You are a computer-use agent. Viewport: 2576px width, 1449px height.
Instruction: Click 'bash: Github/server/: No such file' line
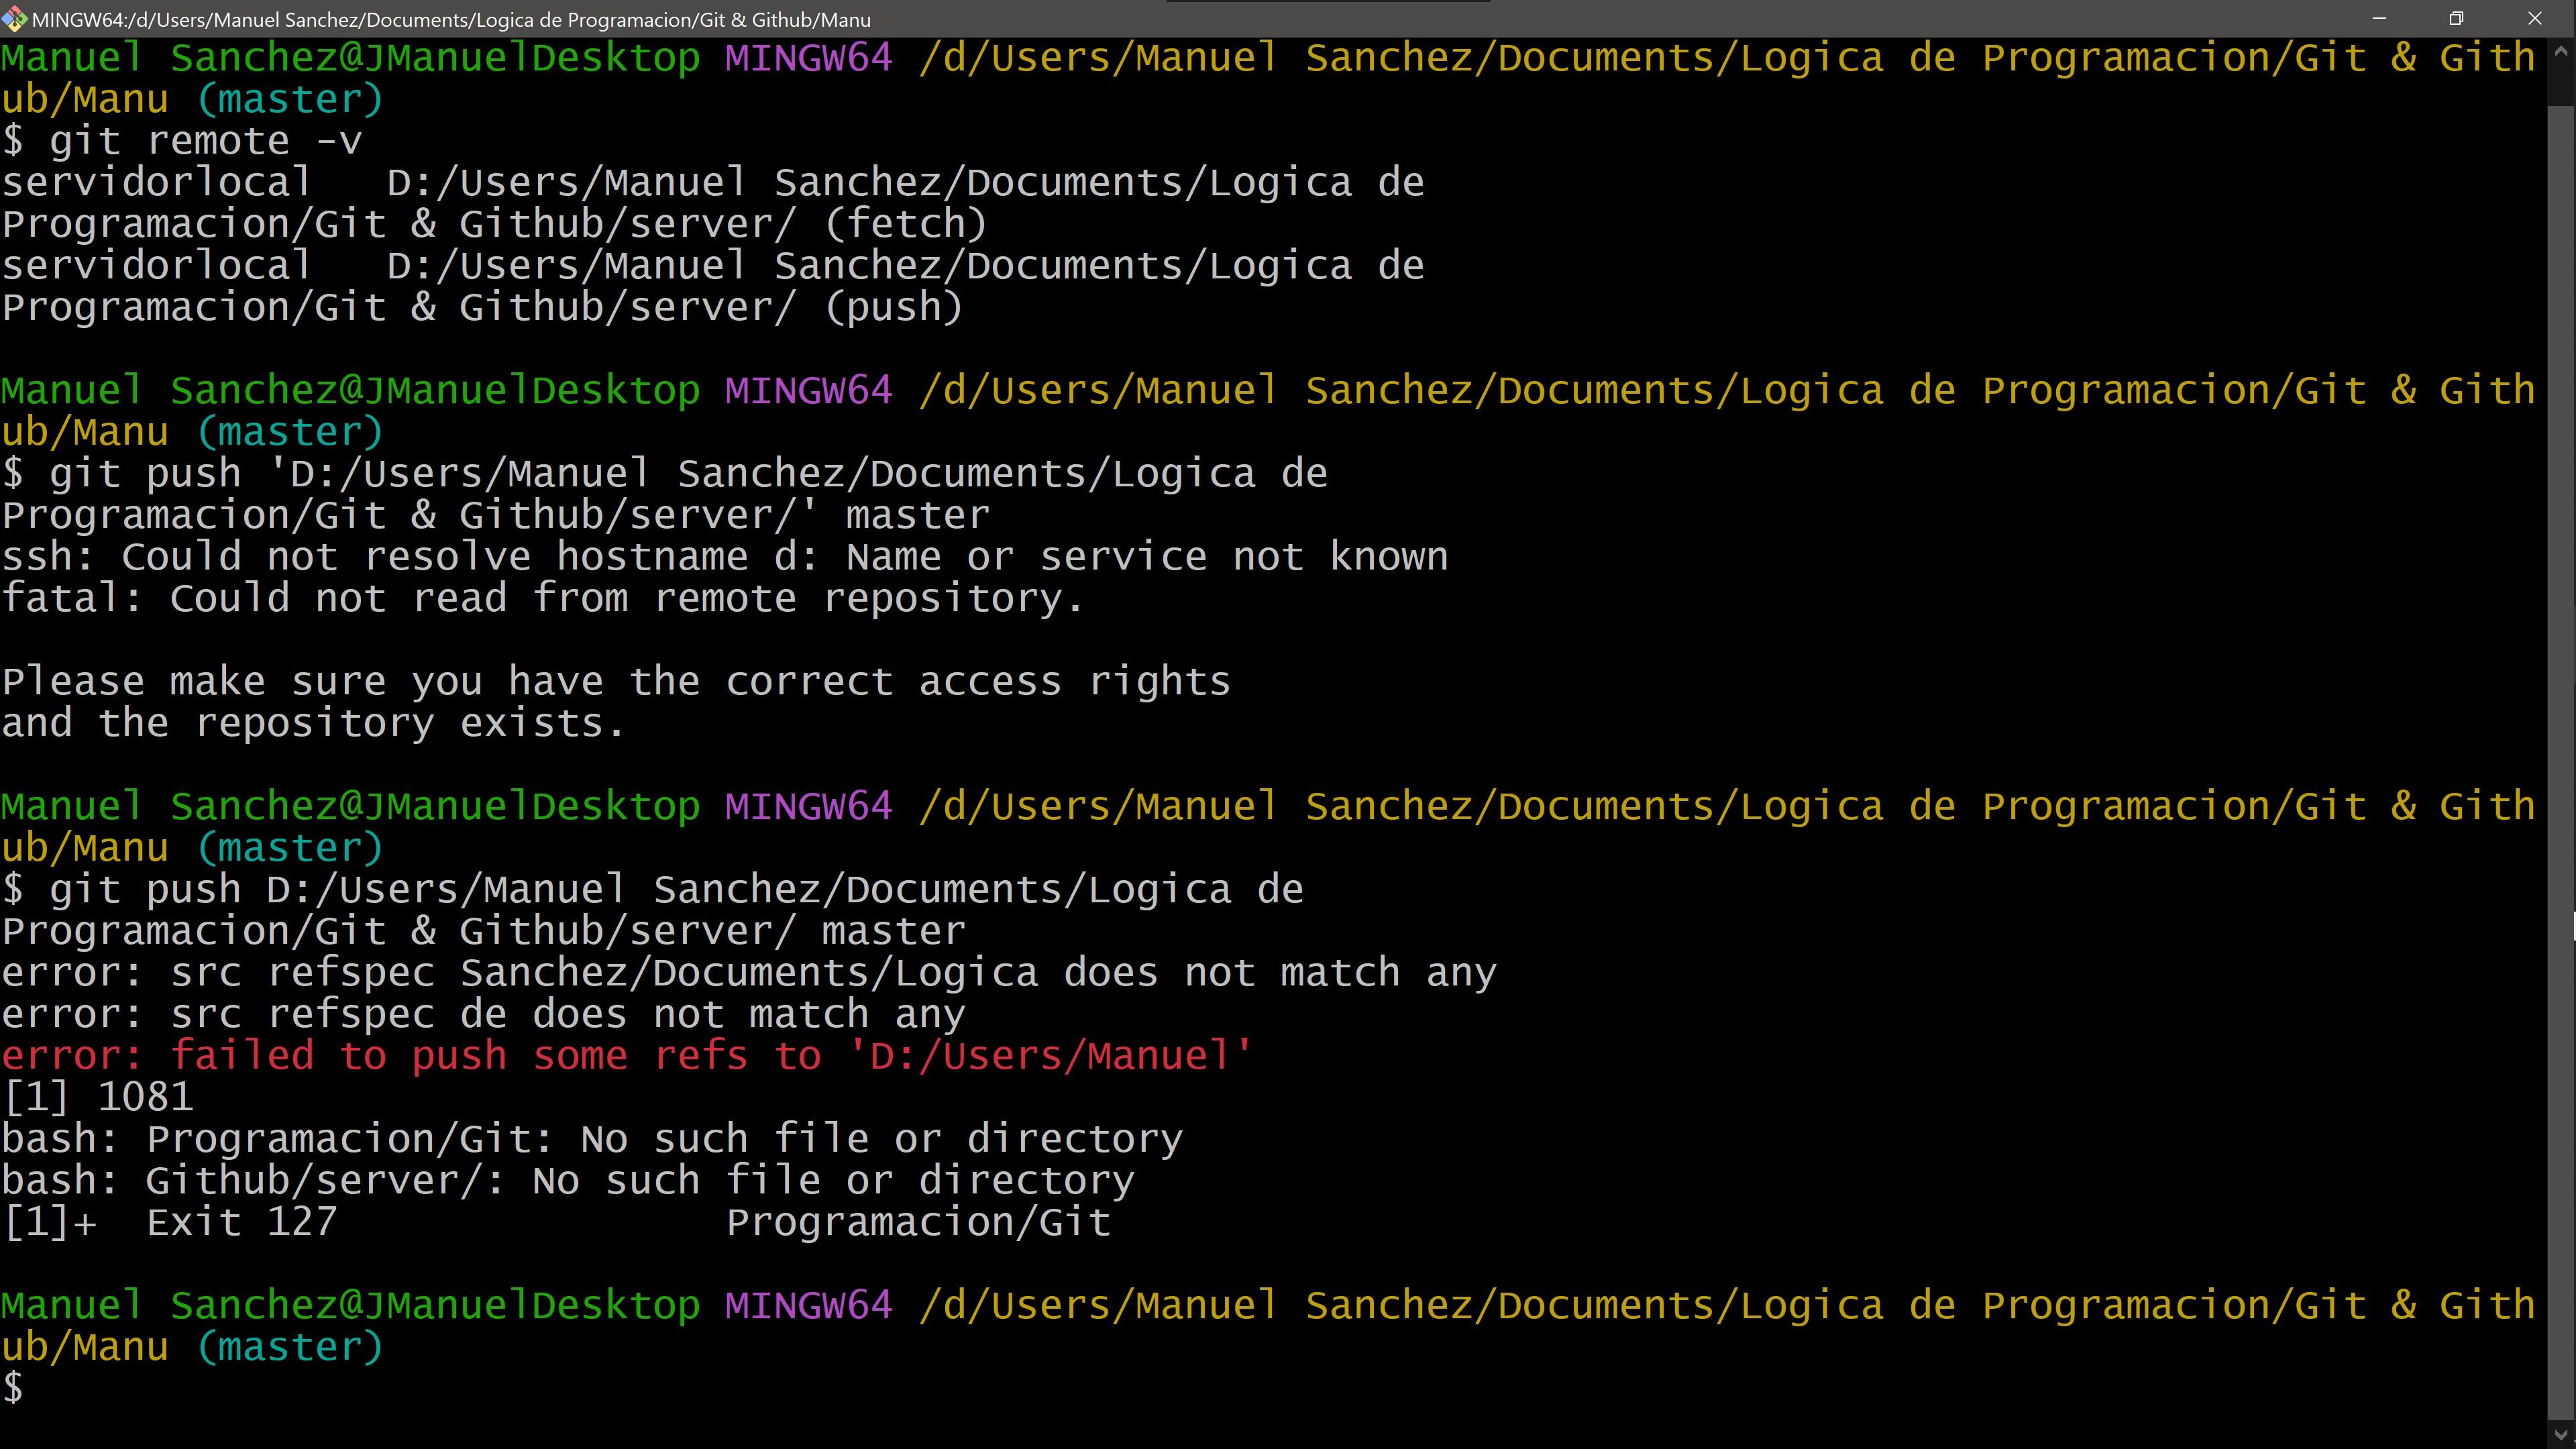[568, 1181]
